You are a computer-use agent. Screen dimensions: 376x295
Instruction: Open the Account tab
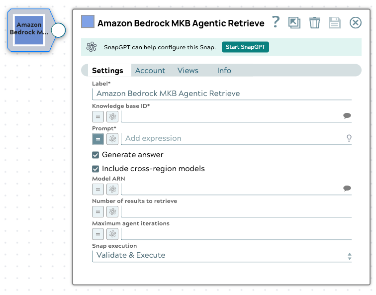point(150,71)
